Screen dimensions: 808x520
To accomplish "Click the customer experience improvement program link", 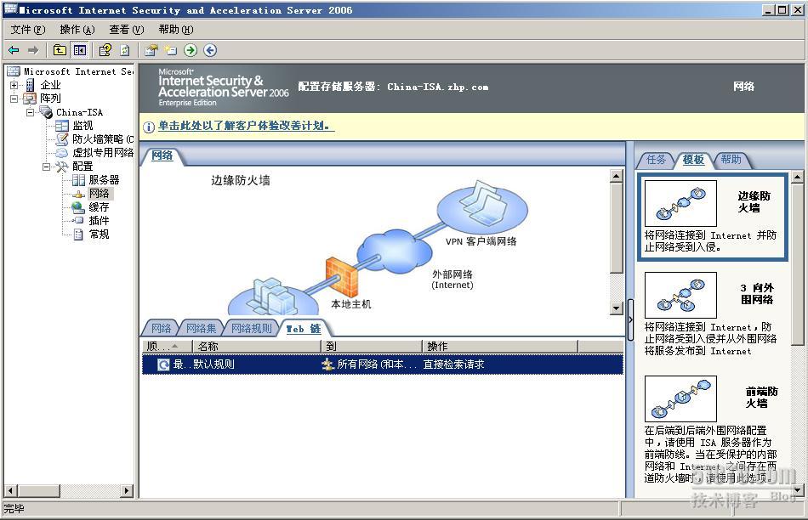I will (246, 126).
